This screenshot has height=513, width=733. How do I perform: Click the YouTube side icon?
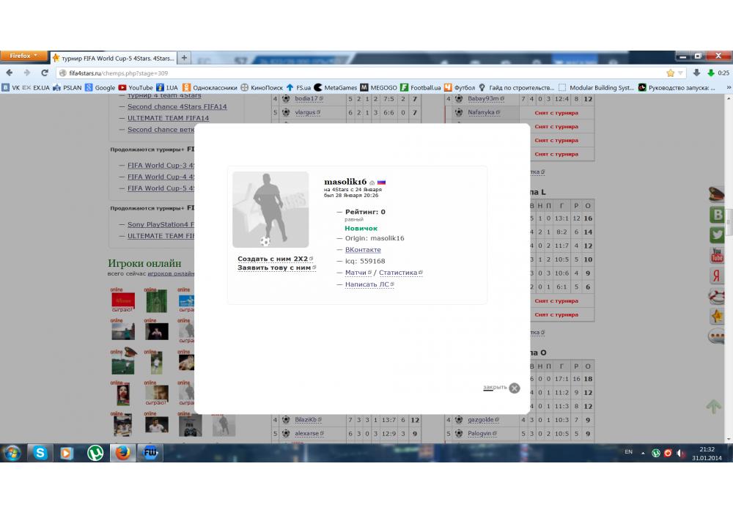pos(717,255)
